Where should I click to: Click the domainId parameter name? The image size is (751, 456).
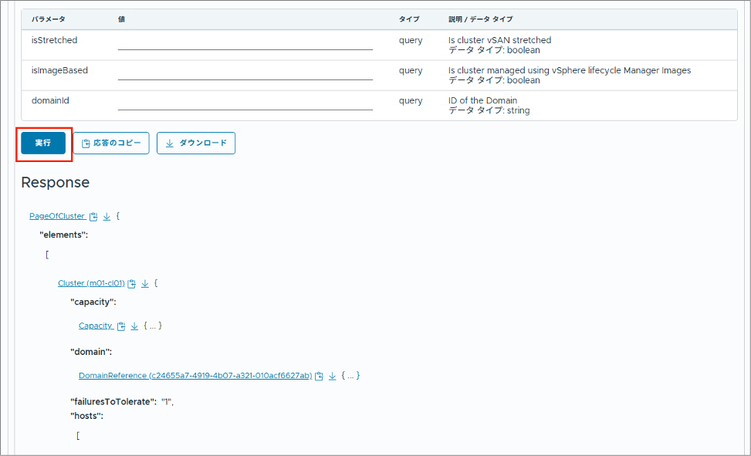coord(50,100)
